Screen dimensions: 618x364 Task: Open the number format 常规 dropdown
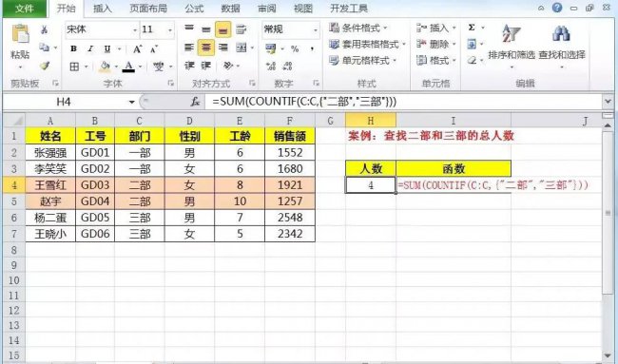(316, 30)
